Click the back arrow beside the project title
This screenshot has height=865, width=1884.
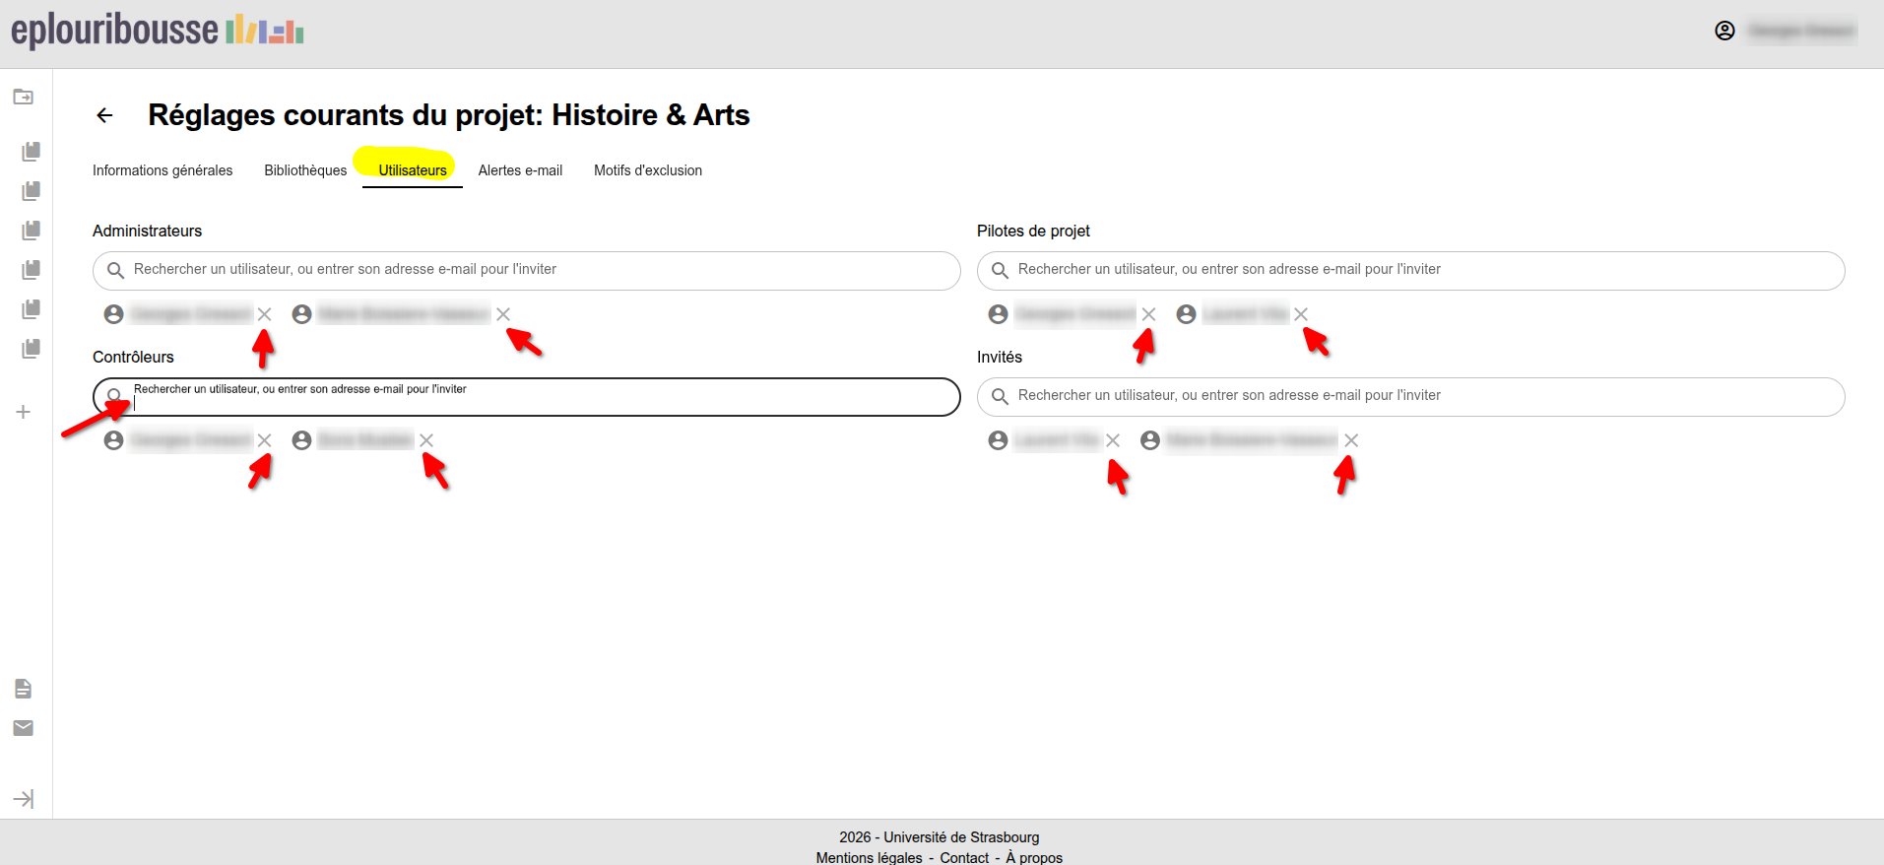tap(104, 115)
